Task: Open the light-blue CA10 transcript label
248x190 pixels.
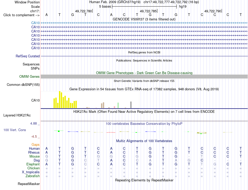Action: (36, 23)
